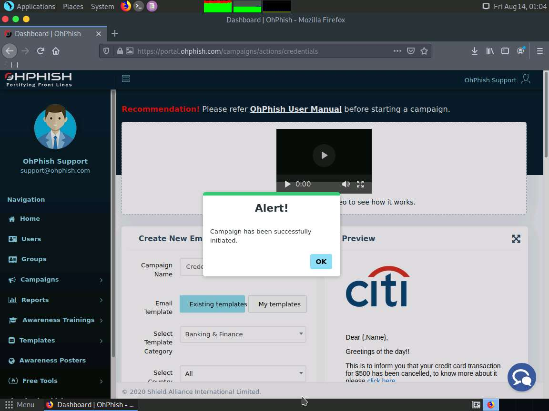Click the OhPhish logo
The height and width of the screenshot is (411, 549).
39,80
